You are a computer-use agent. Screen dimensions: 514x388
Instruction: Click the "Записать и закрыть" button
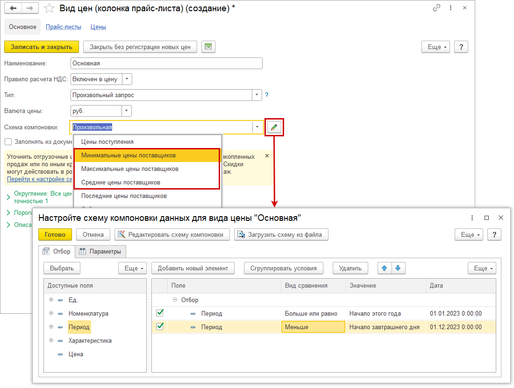[42, 47]
